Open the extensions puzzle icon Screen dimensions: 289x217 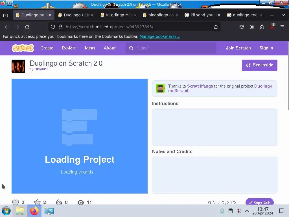click(262, 27)
